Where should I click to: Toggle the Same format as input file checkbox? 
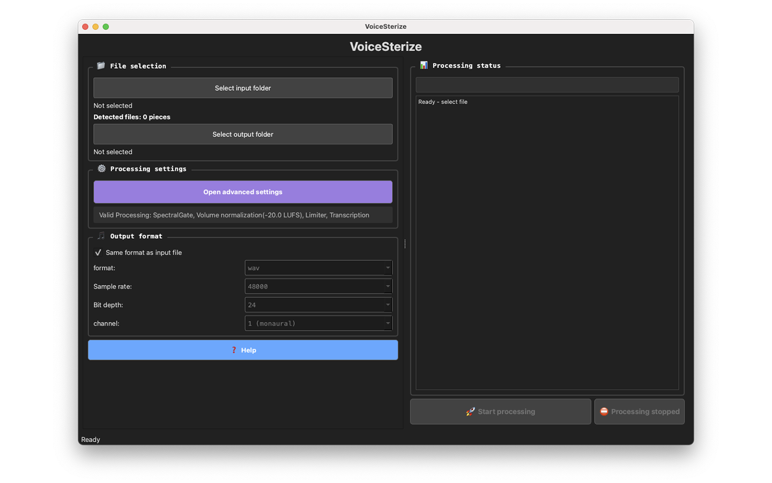click(98, 252)
